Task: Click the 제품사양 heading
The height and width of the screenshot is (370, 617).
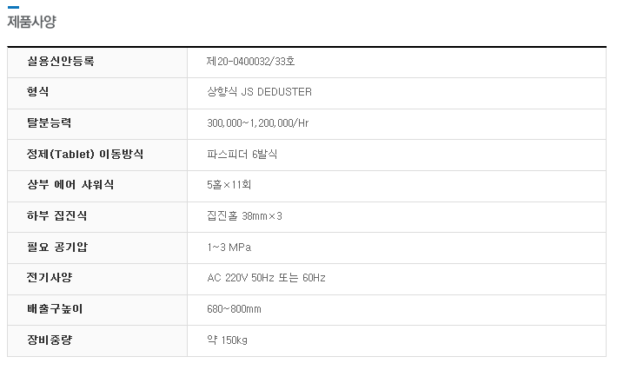Action: tap(32, 21)
